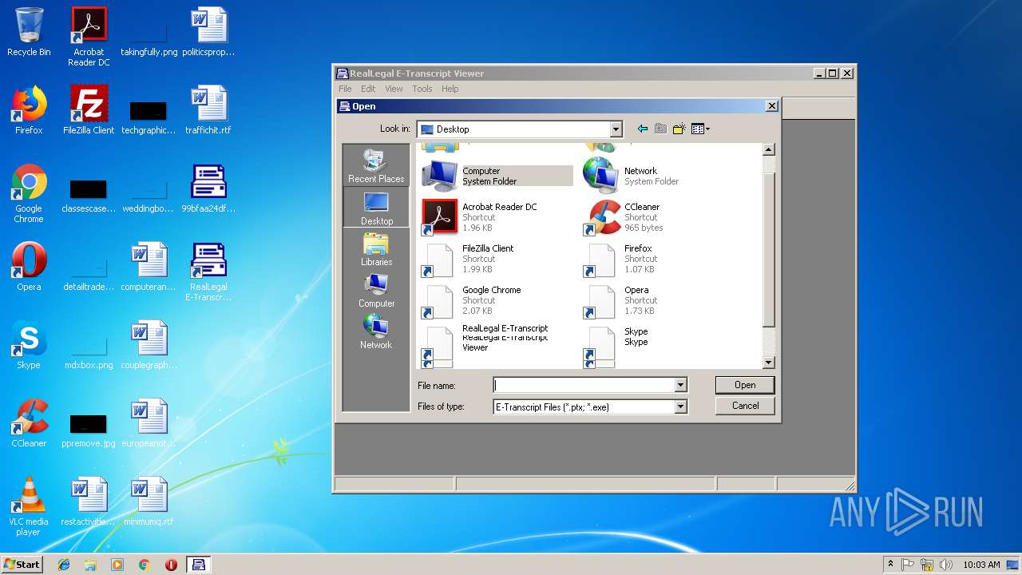
Task: Click the Cancel button in dialog
Action: point(745,406)
